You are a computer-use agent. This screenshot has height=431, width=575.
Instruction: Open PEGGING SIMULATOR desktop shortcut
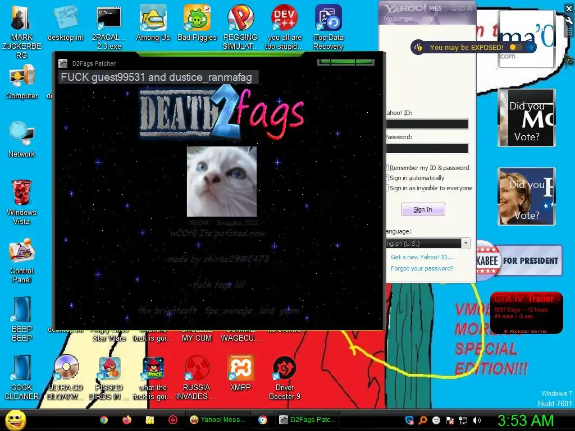(240, 27)
